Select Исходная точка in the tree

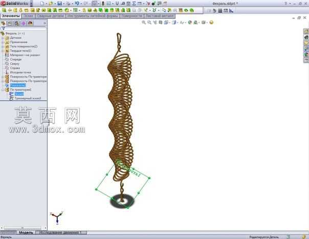[x=20, y=72]
